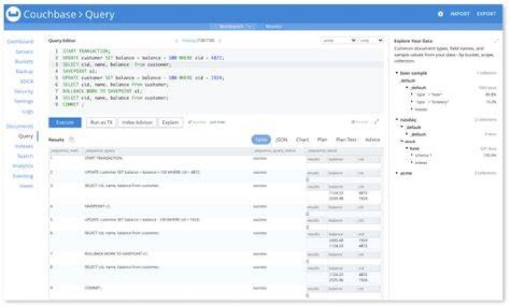Click the Results help info icon

tap(72, 139)
